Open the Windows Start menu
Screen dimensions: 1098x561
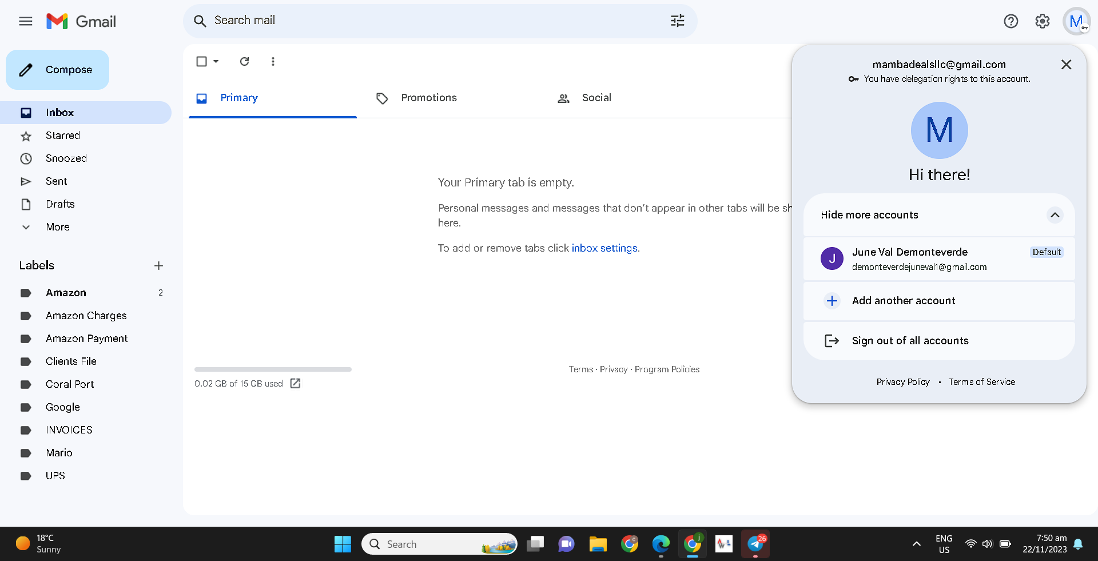pyautogui.click(x=343, y=544)
